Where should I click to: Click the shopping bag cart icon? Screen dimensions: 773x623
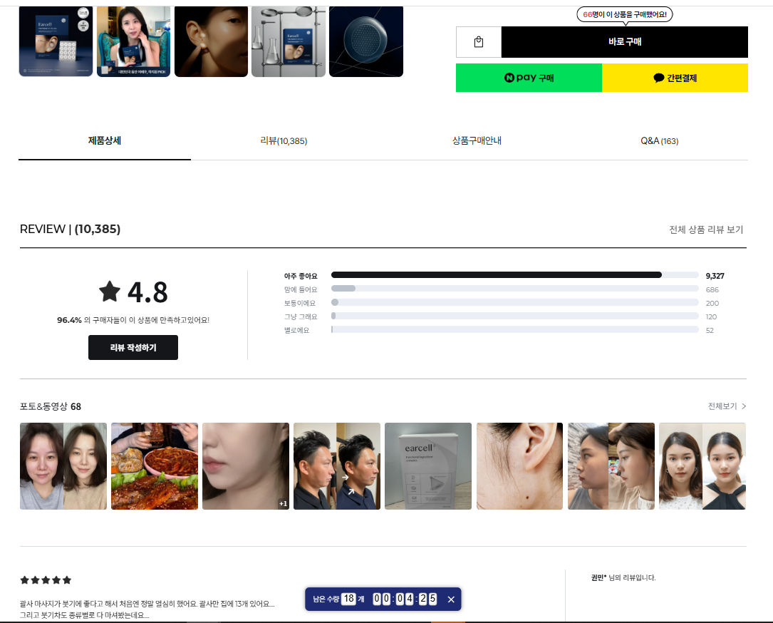point(479,42)
